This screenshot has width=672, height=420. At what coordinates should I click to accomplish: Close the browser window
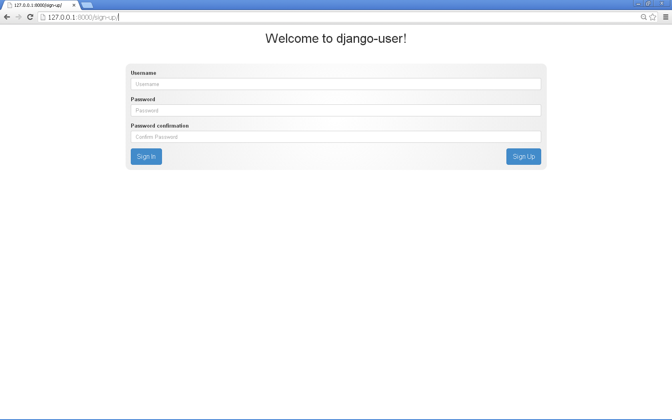click(x=662, y=3)
